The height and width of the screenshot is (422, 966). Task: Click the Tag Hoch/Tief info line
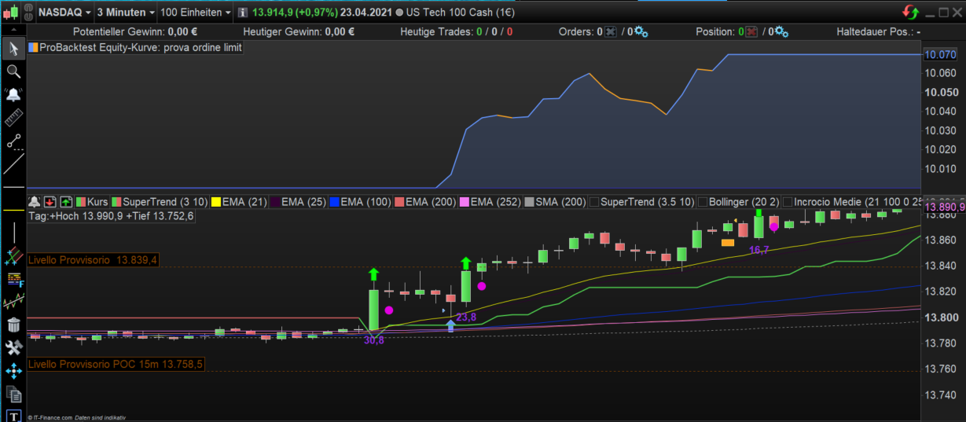(111, 216)
